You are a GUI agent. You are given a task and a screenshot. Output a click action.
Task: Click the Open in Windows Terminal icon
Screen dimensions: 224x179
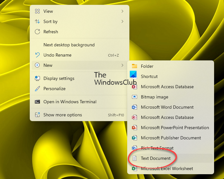pos(37,102)
